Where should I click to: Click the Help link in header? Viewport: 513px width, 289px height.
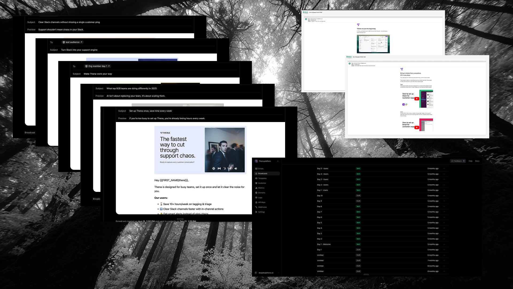(471, 161)
